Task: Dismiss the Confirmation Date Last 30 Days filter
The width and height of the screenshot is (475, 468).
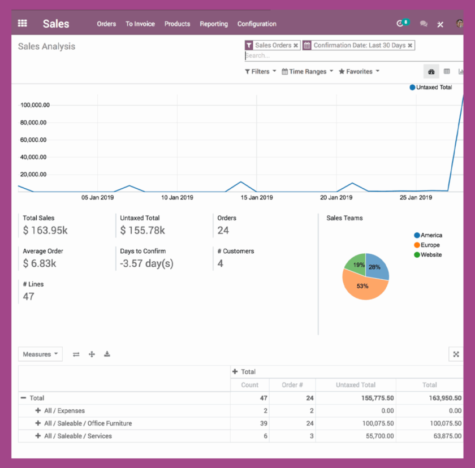Action: pyautogui.click(x=409, y=45)
